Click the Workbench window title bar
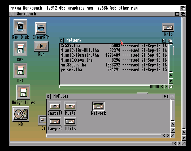191x151 pixels. (x=94, y=14)
